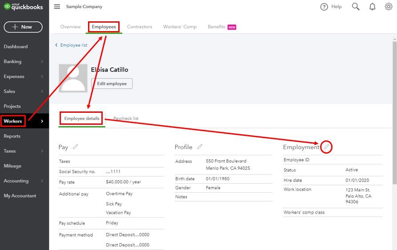
Task: Expand Workers submenu chevron
Action: click(x=42, y=121)
